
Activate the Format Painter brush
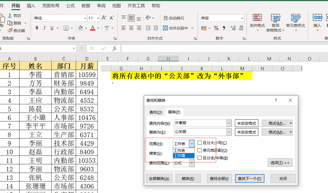(10, 31)
